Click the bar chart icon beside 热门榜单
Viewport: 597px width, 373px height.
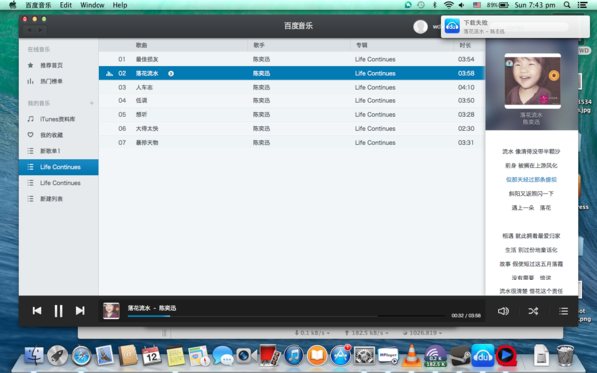(30, 81)
